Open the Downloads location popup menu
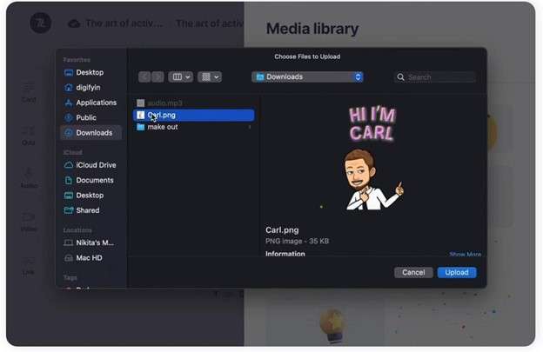Image resolution: width=543 pixels, height=352 pixels. (x=307, y=76)
